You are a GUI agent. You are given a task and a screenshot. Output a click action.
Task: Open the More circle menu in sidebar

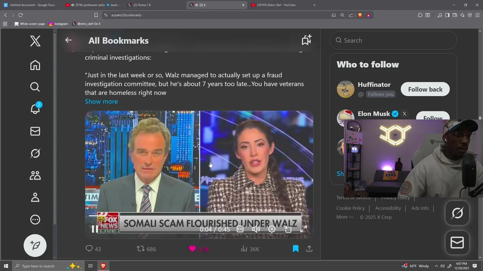coord(35,219)
